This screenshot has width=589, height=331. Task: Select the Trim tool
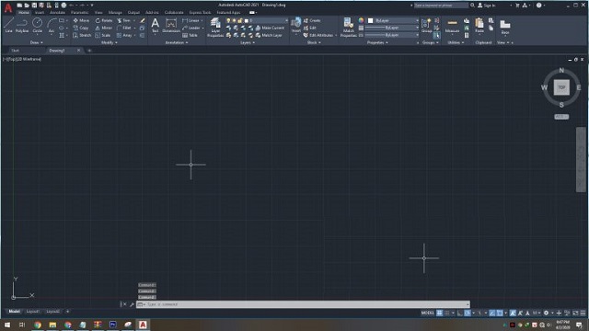pos(124,20)
